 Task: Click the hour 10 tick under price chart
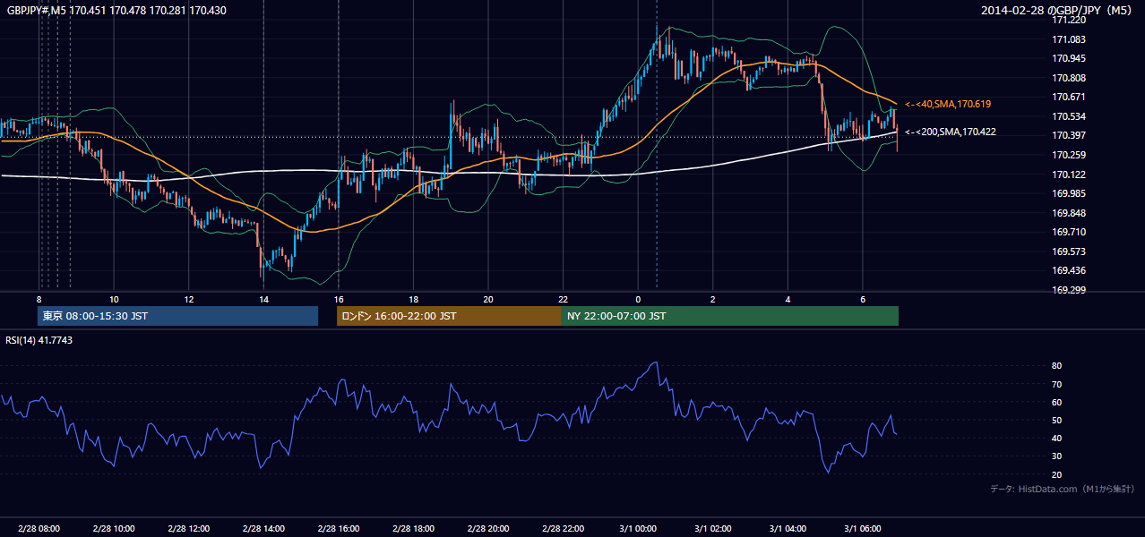tap(114, 299)
